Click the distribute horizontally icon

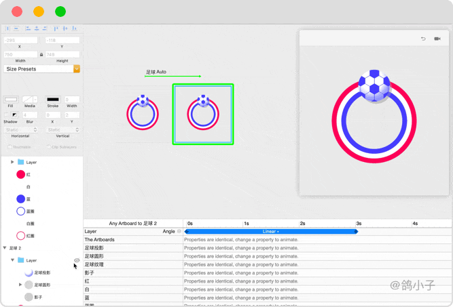(x=7, y=28)
